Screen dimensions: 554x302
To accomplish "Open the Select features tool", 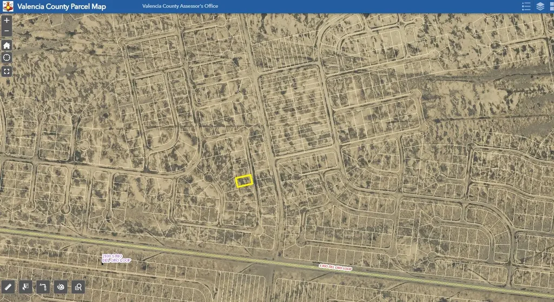I will (x=25, y=286).
